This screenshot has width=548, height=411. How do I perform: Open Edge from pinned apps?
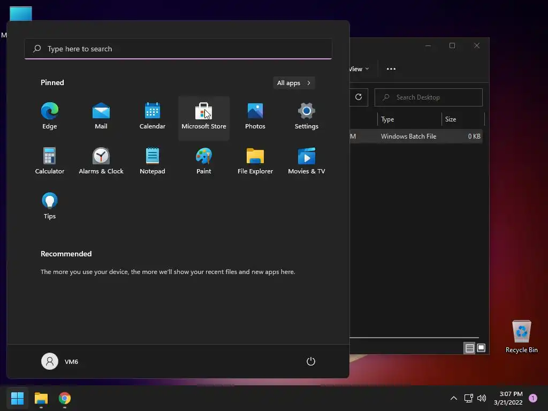50,116
